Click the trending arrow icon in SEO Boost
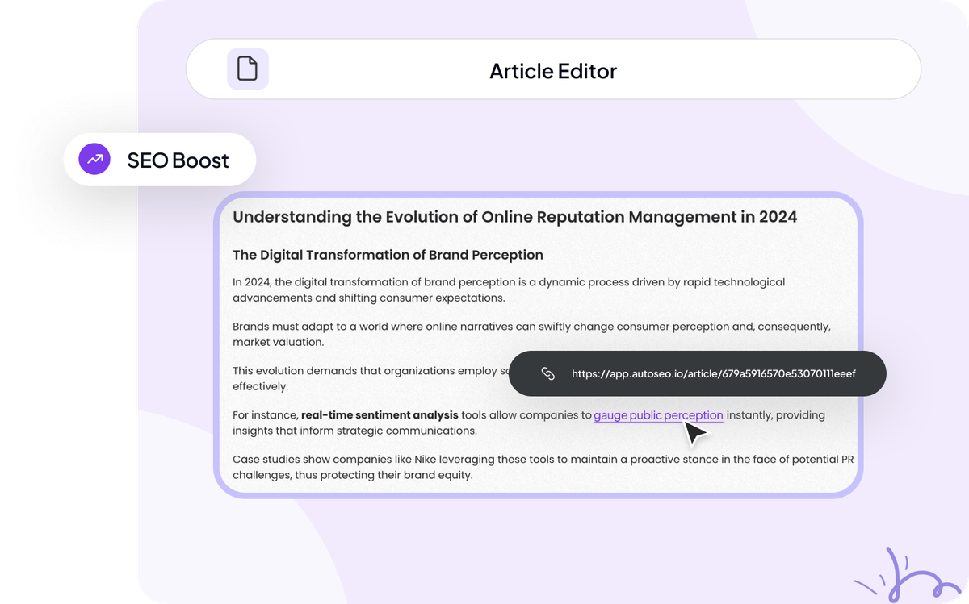Image resolution: width=969 pixels, height=604 pixels. tap(94, 160)
